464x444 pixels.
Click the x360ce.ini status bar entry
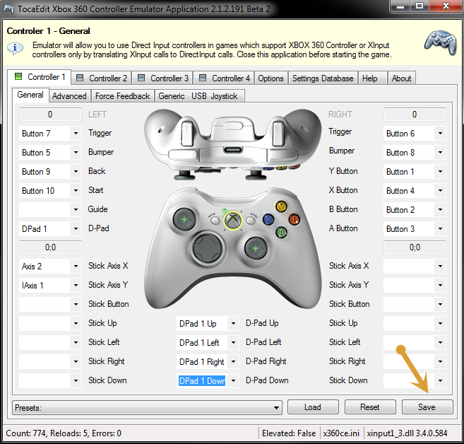tap(341, 433)
